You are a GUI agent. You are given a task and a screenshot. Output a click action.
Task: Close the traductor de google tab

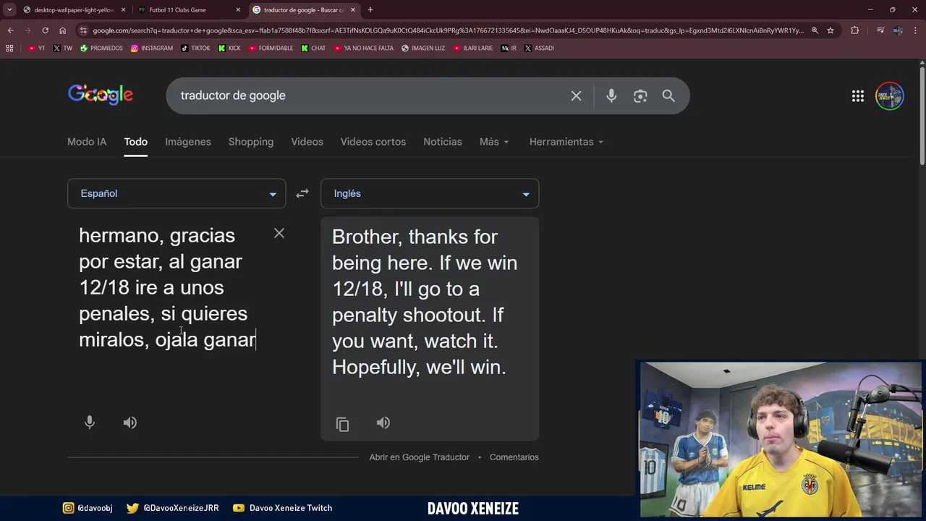click(352, 10)
